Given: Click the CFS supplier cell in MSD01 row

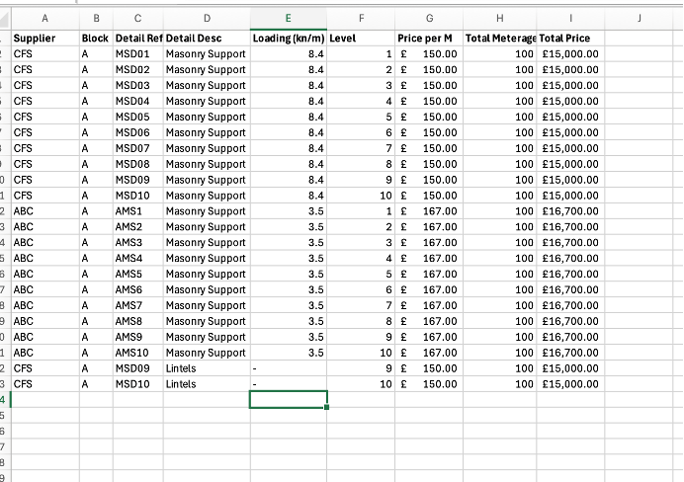Looking at the screenshot, I should pos(45,54).
